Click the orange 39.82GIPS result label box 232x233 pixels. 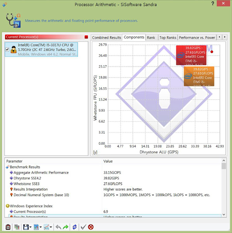199,76
